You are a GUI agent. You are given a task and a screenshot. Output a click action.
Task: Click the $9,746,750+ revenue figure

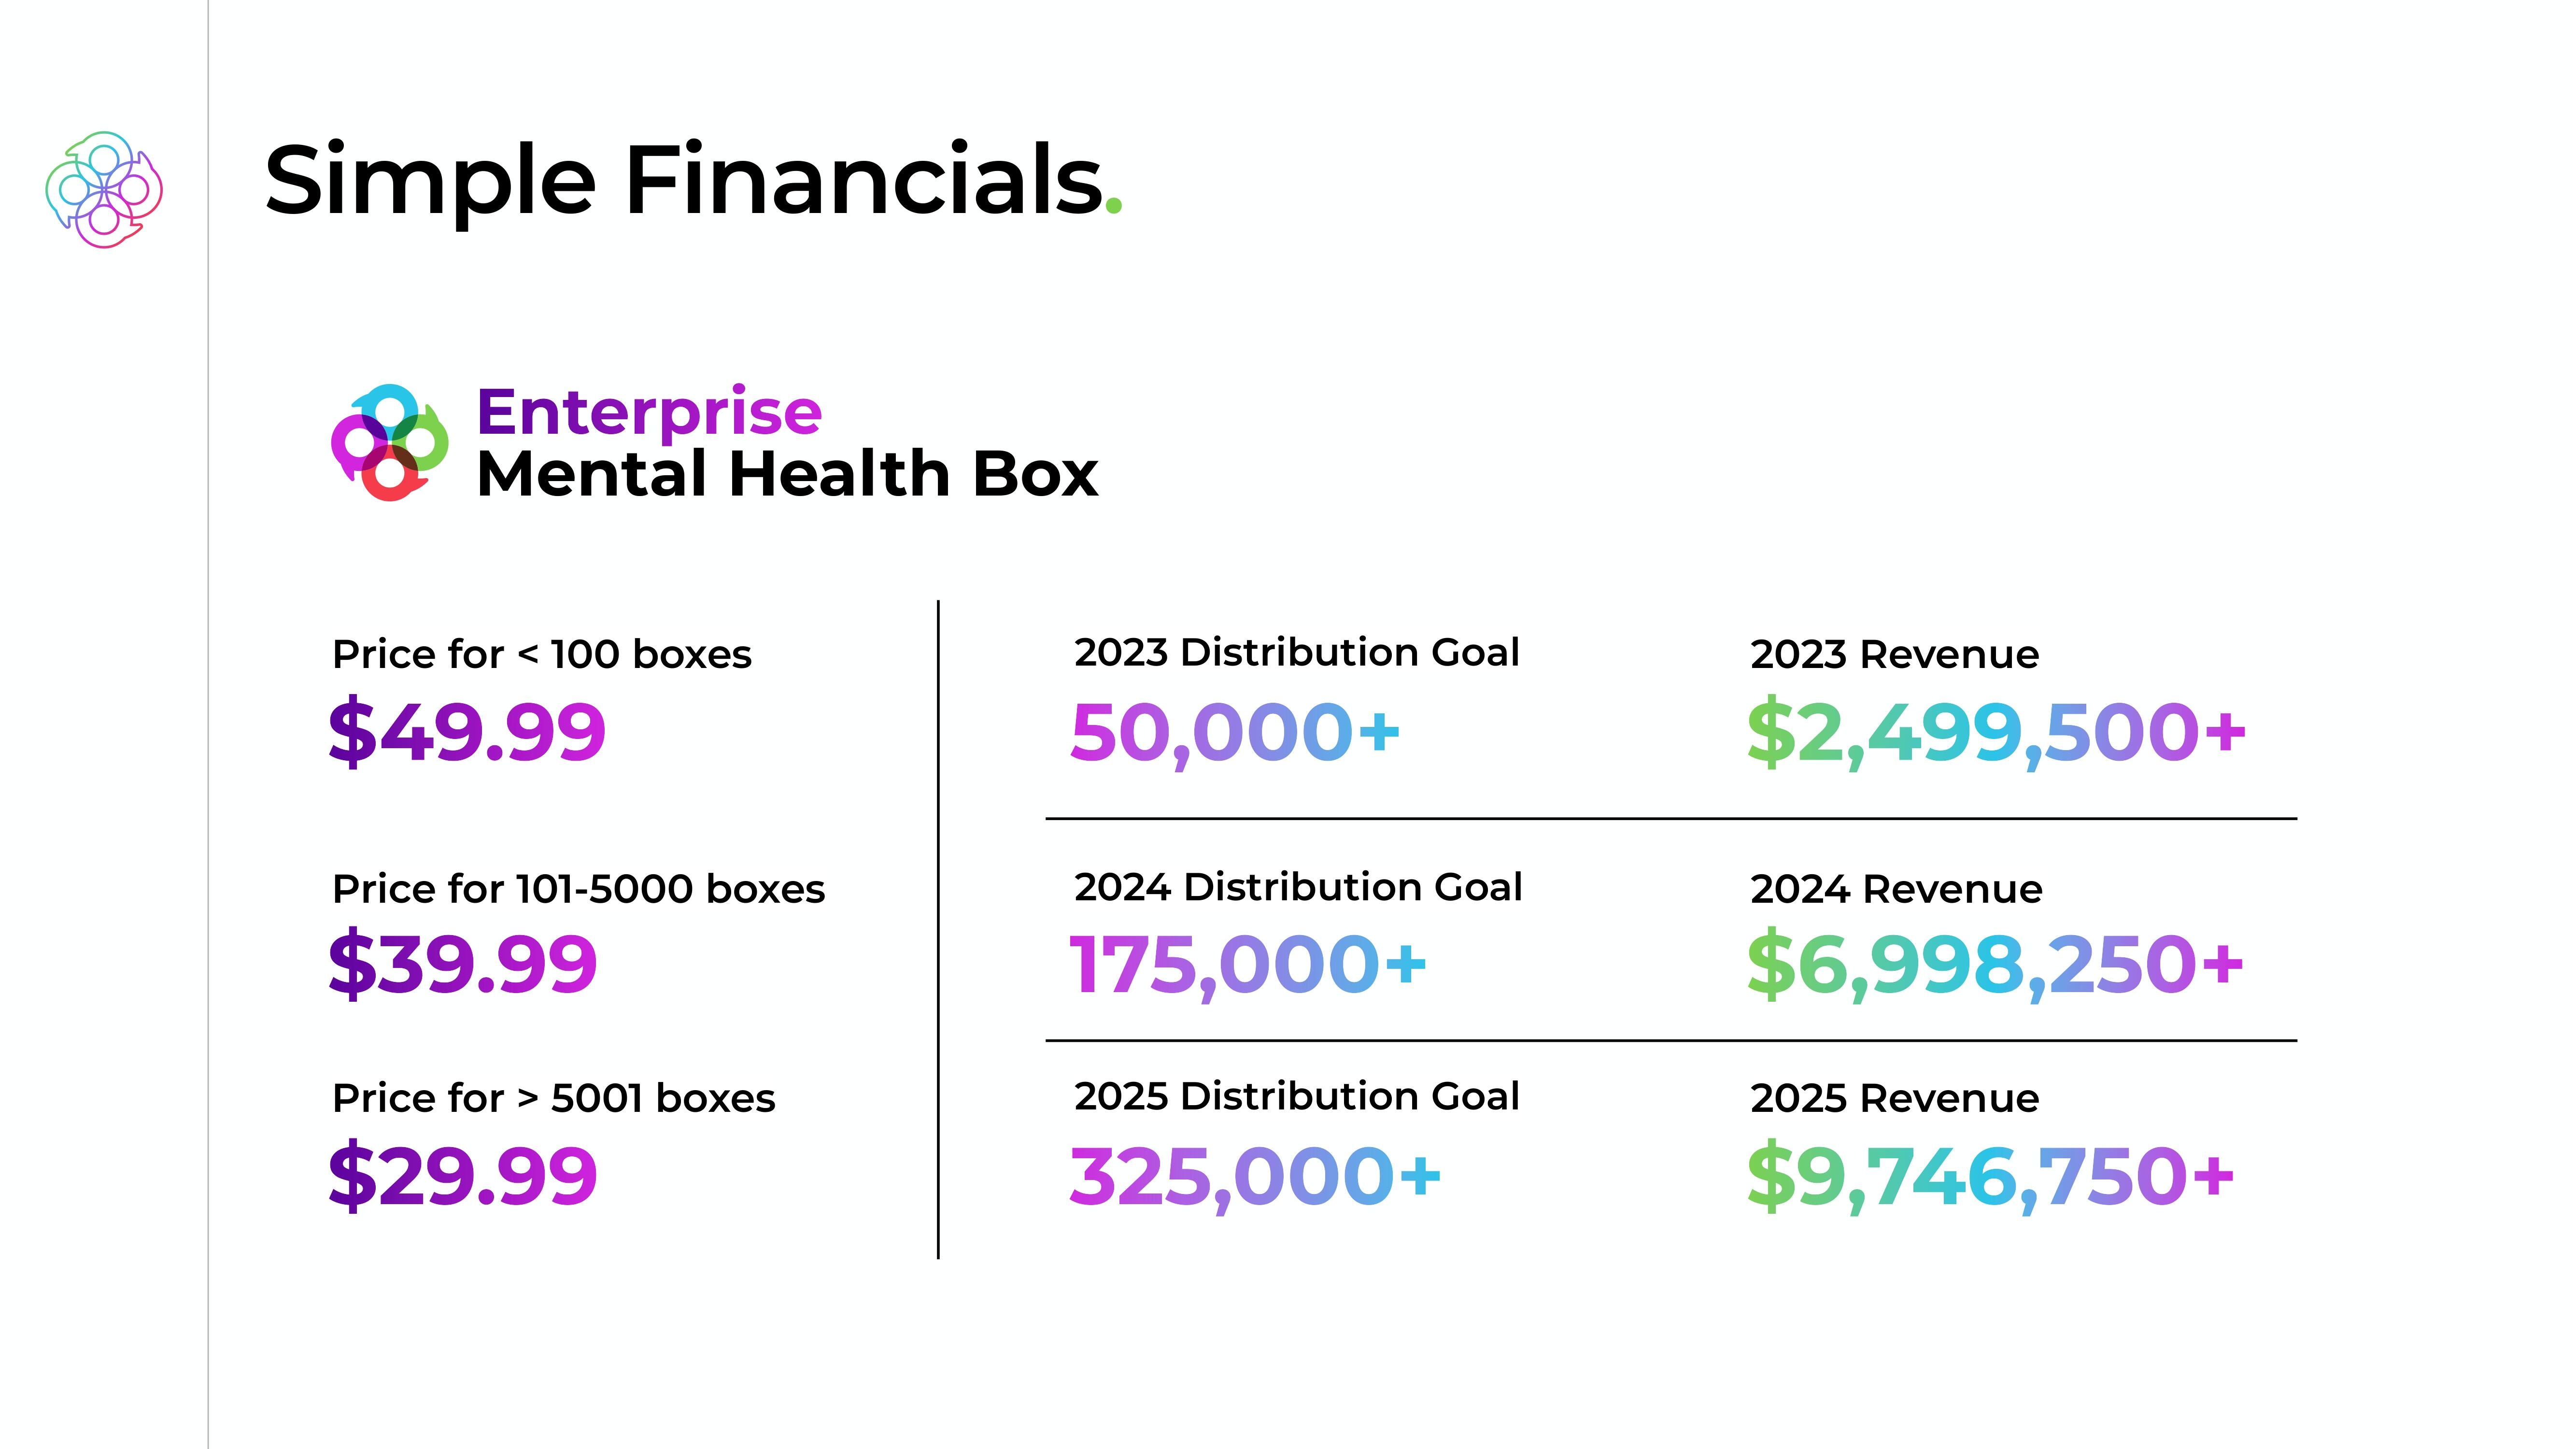(x=1990, y=1177)
